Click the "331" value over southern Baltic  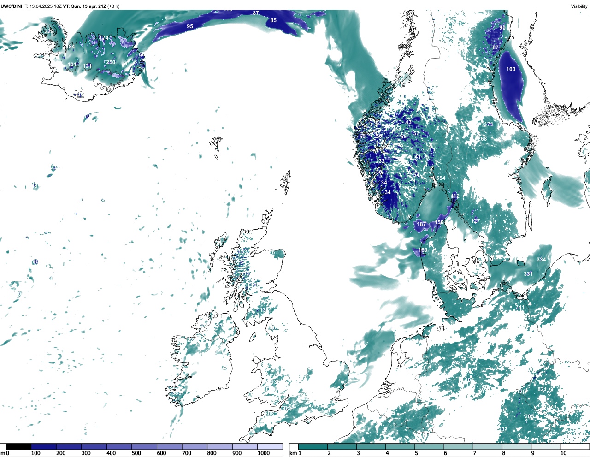click(528, 274)
